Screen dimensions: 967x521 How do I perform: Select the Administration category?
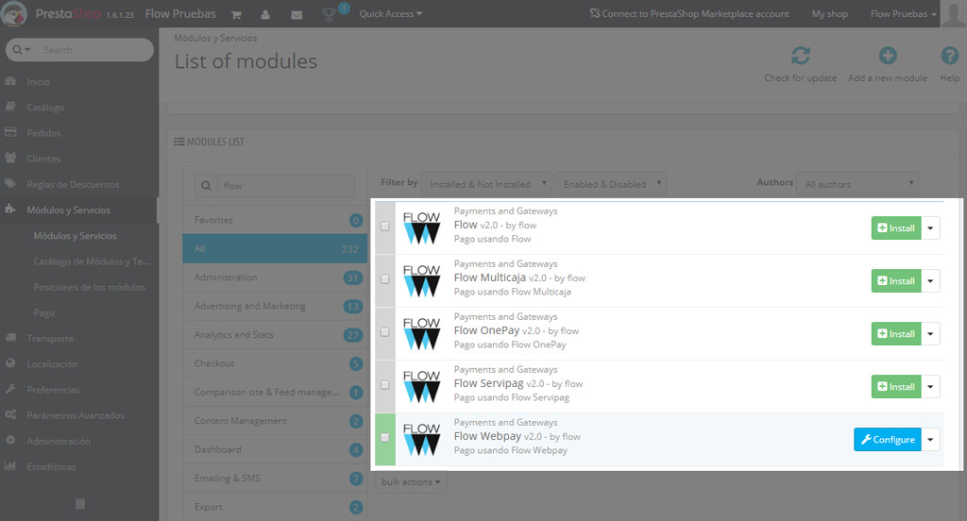pos(275,277)
